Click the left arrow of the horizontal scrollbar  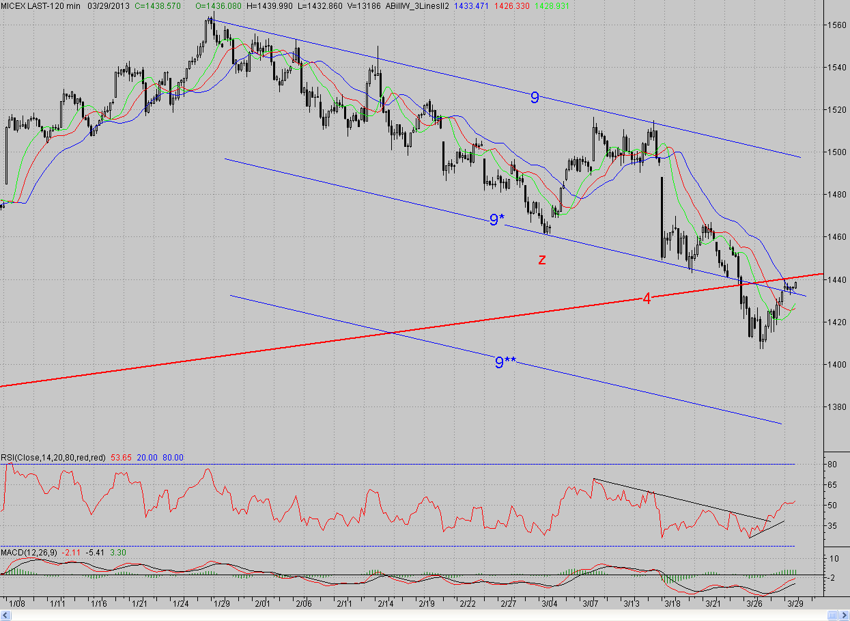tap(5, 615)
